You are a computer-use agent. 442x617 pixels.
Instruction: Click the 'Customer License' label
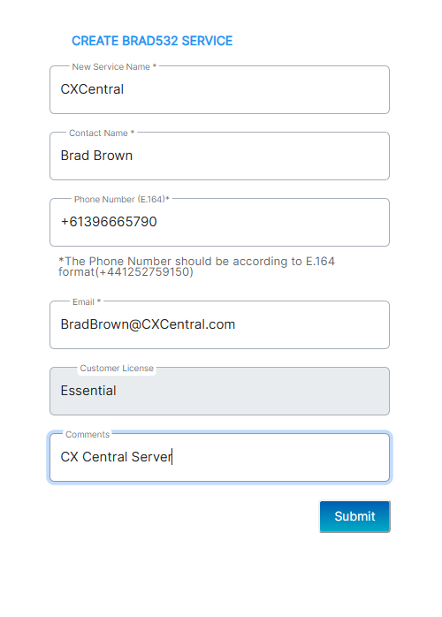[117, 369]
